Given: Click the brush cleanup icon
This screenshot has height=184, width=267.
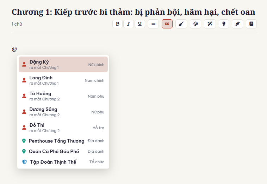Looking at the screenshot, I should (x=181, y=24).
